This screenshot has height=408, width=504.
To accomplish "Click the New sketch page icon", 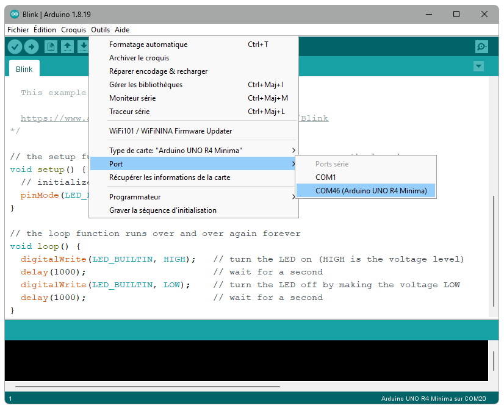I will point(51,47).
